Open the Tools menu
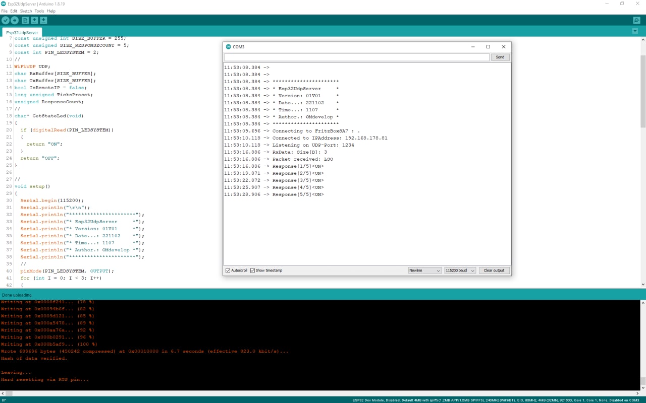This screenshot has width=646, height=403. point(39,11)
